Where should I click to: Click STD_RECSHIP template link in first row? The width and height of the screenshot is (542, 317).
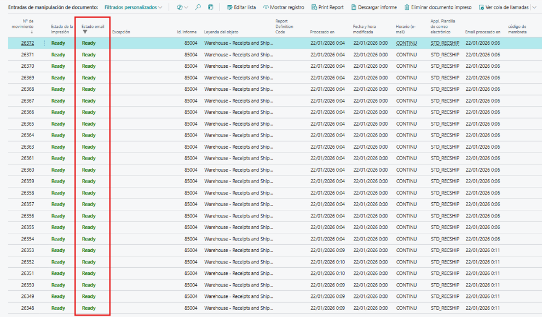pos(445,43)
